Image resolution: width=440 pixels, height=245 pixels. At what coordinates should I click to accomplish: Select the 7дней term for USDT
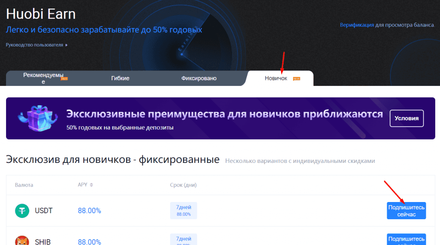[183, 211]
